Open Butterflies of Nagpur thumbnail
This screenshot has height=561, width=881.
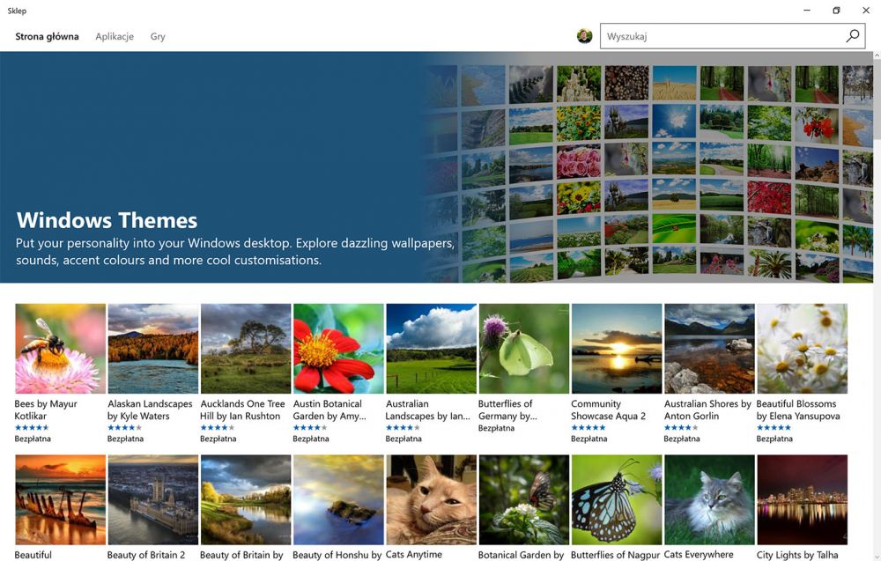(617, 499)
